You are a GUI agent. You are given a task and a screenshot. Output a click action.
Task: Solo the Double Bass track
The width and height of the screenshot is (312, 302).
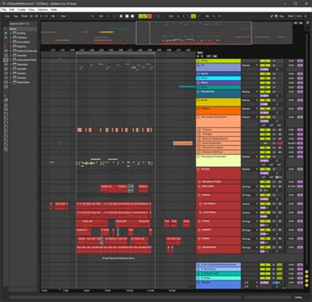274,247
